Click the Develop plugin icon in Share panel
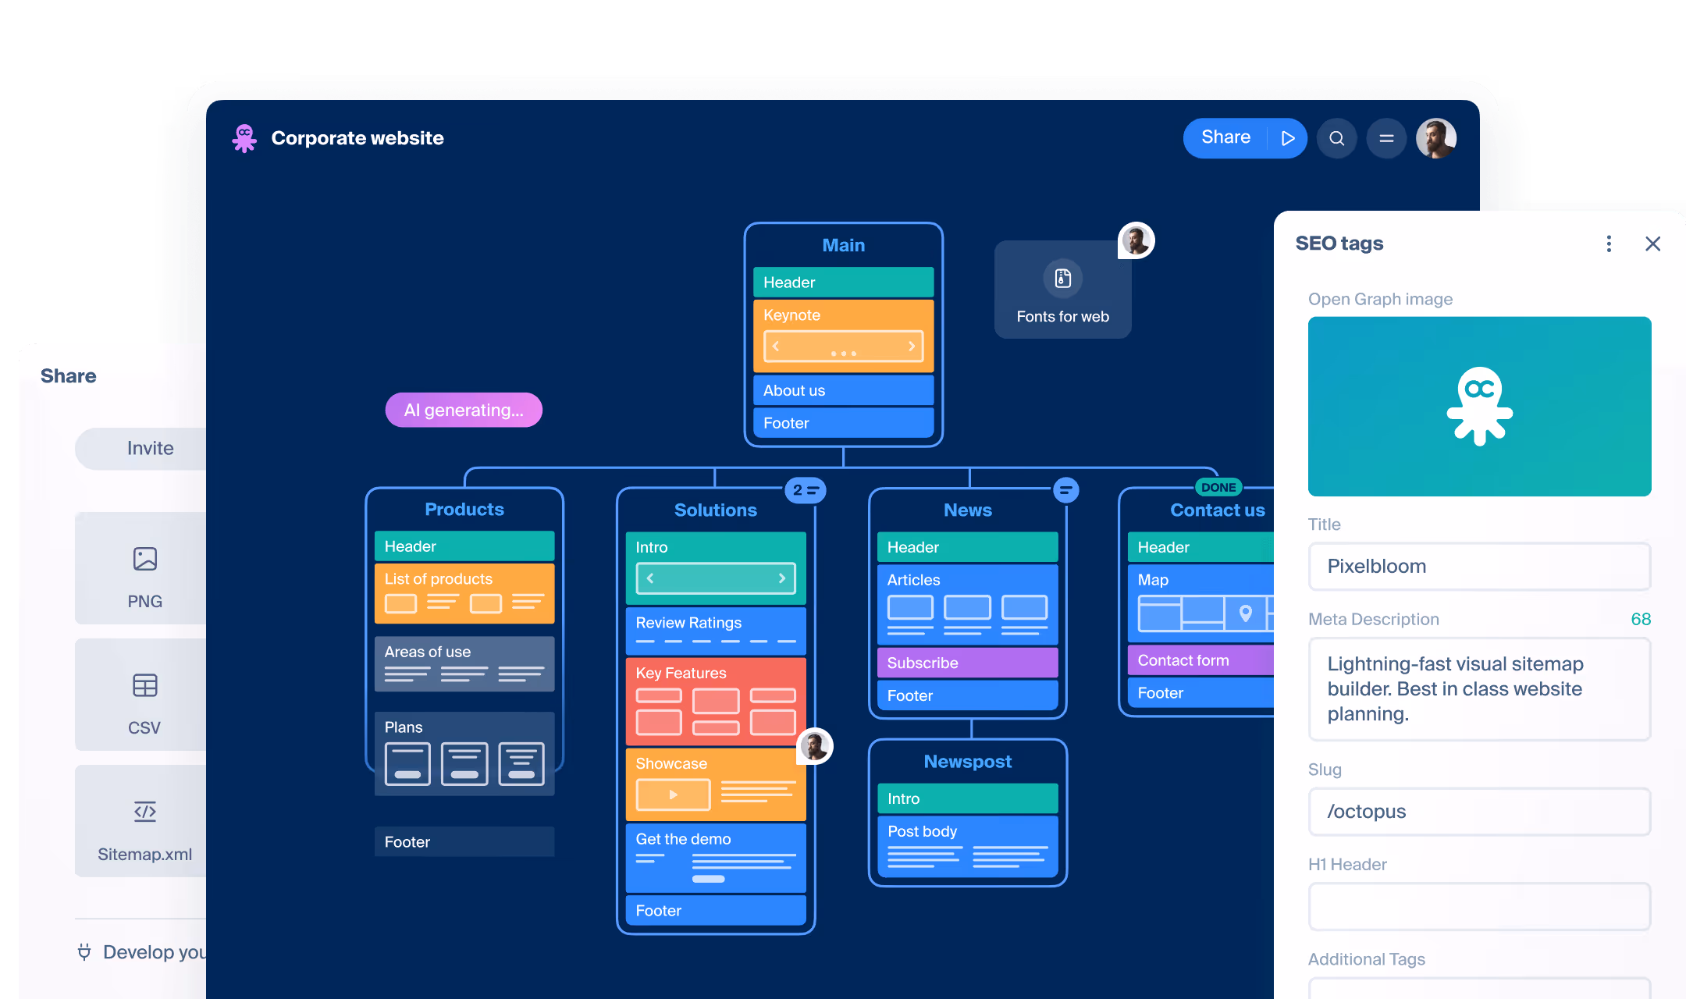Screen dimensions: 1686x999 click(84, 951)
